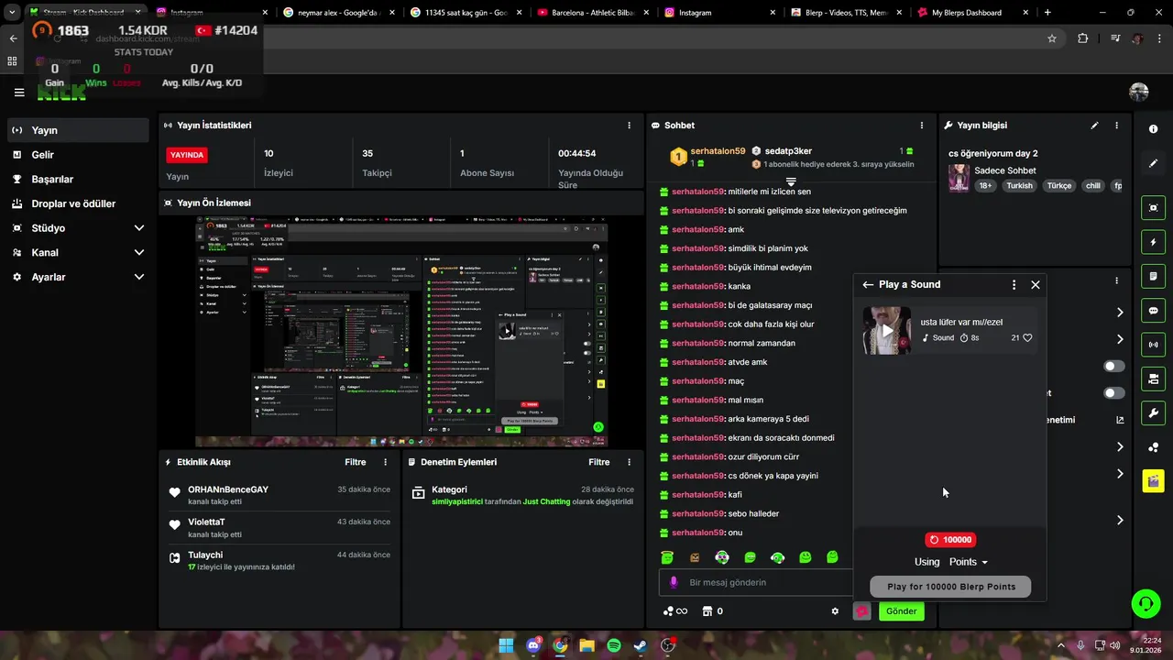Click the red 100000 points badge
The width and height of the screenshot is (1173, 660).
pyautogui.click(x=950, y=540)
